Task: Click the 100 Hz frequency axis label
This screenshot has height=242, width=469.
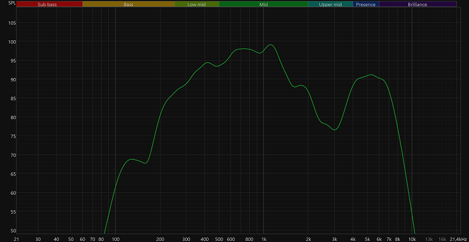Action: coord(115,239)
